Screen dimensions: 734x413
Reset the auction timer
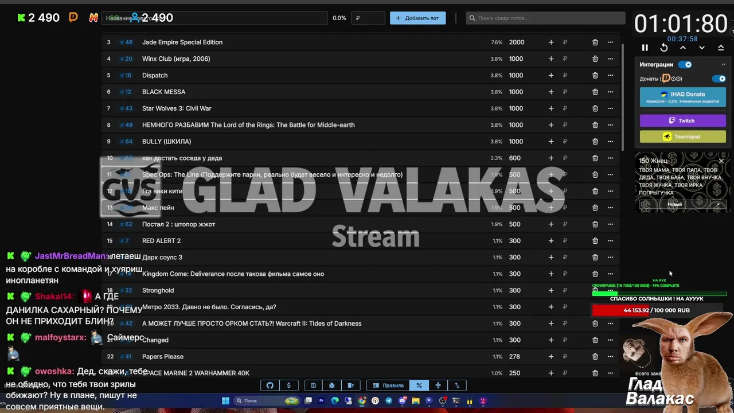click(x=664, y=48)
